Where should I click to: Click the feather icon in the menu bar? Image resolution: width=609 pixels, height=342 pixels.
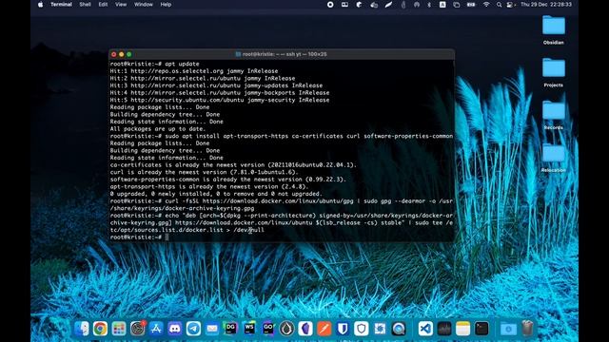(x=388, y=5)
